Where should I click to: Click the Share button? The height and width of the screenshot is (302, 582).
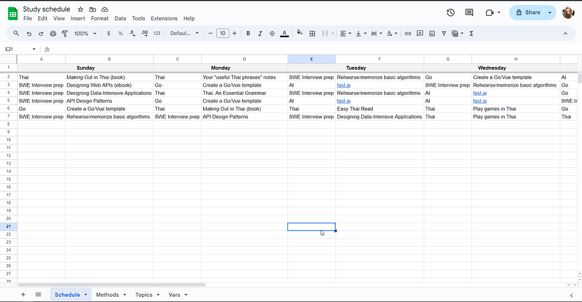point(527,13)
